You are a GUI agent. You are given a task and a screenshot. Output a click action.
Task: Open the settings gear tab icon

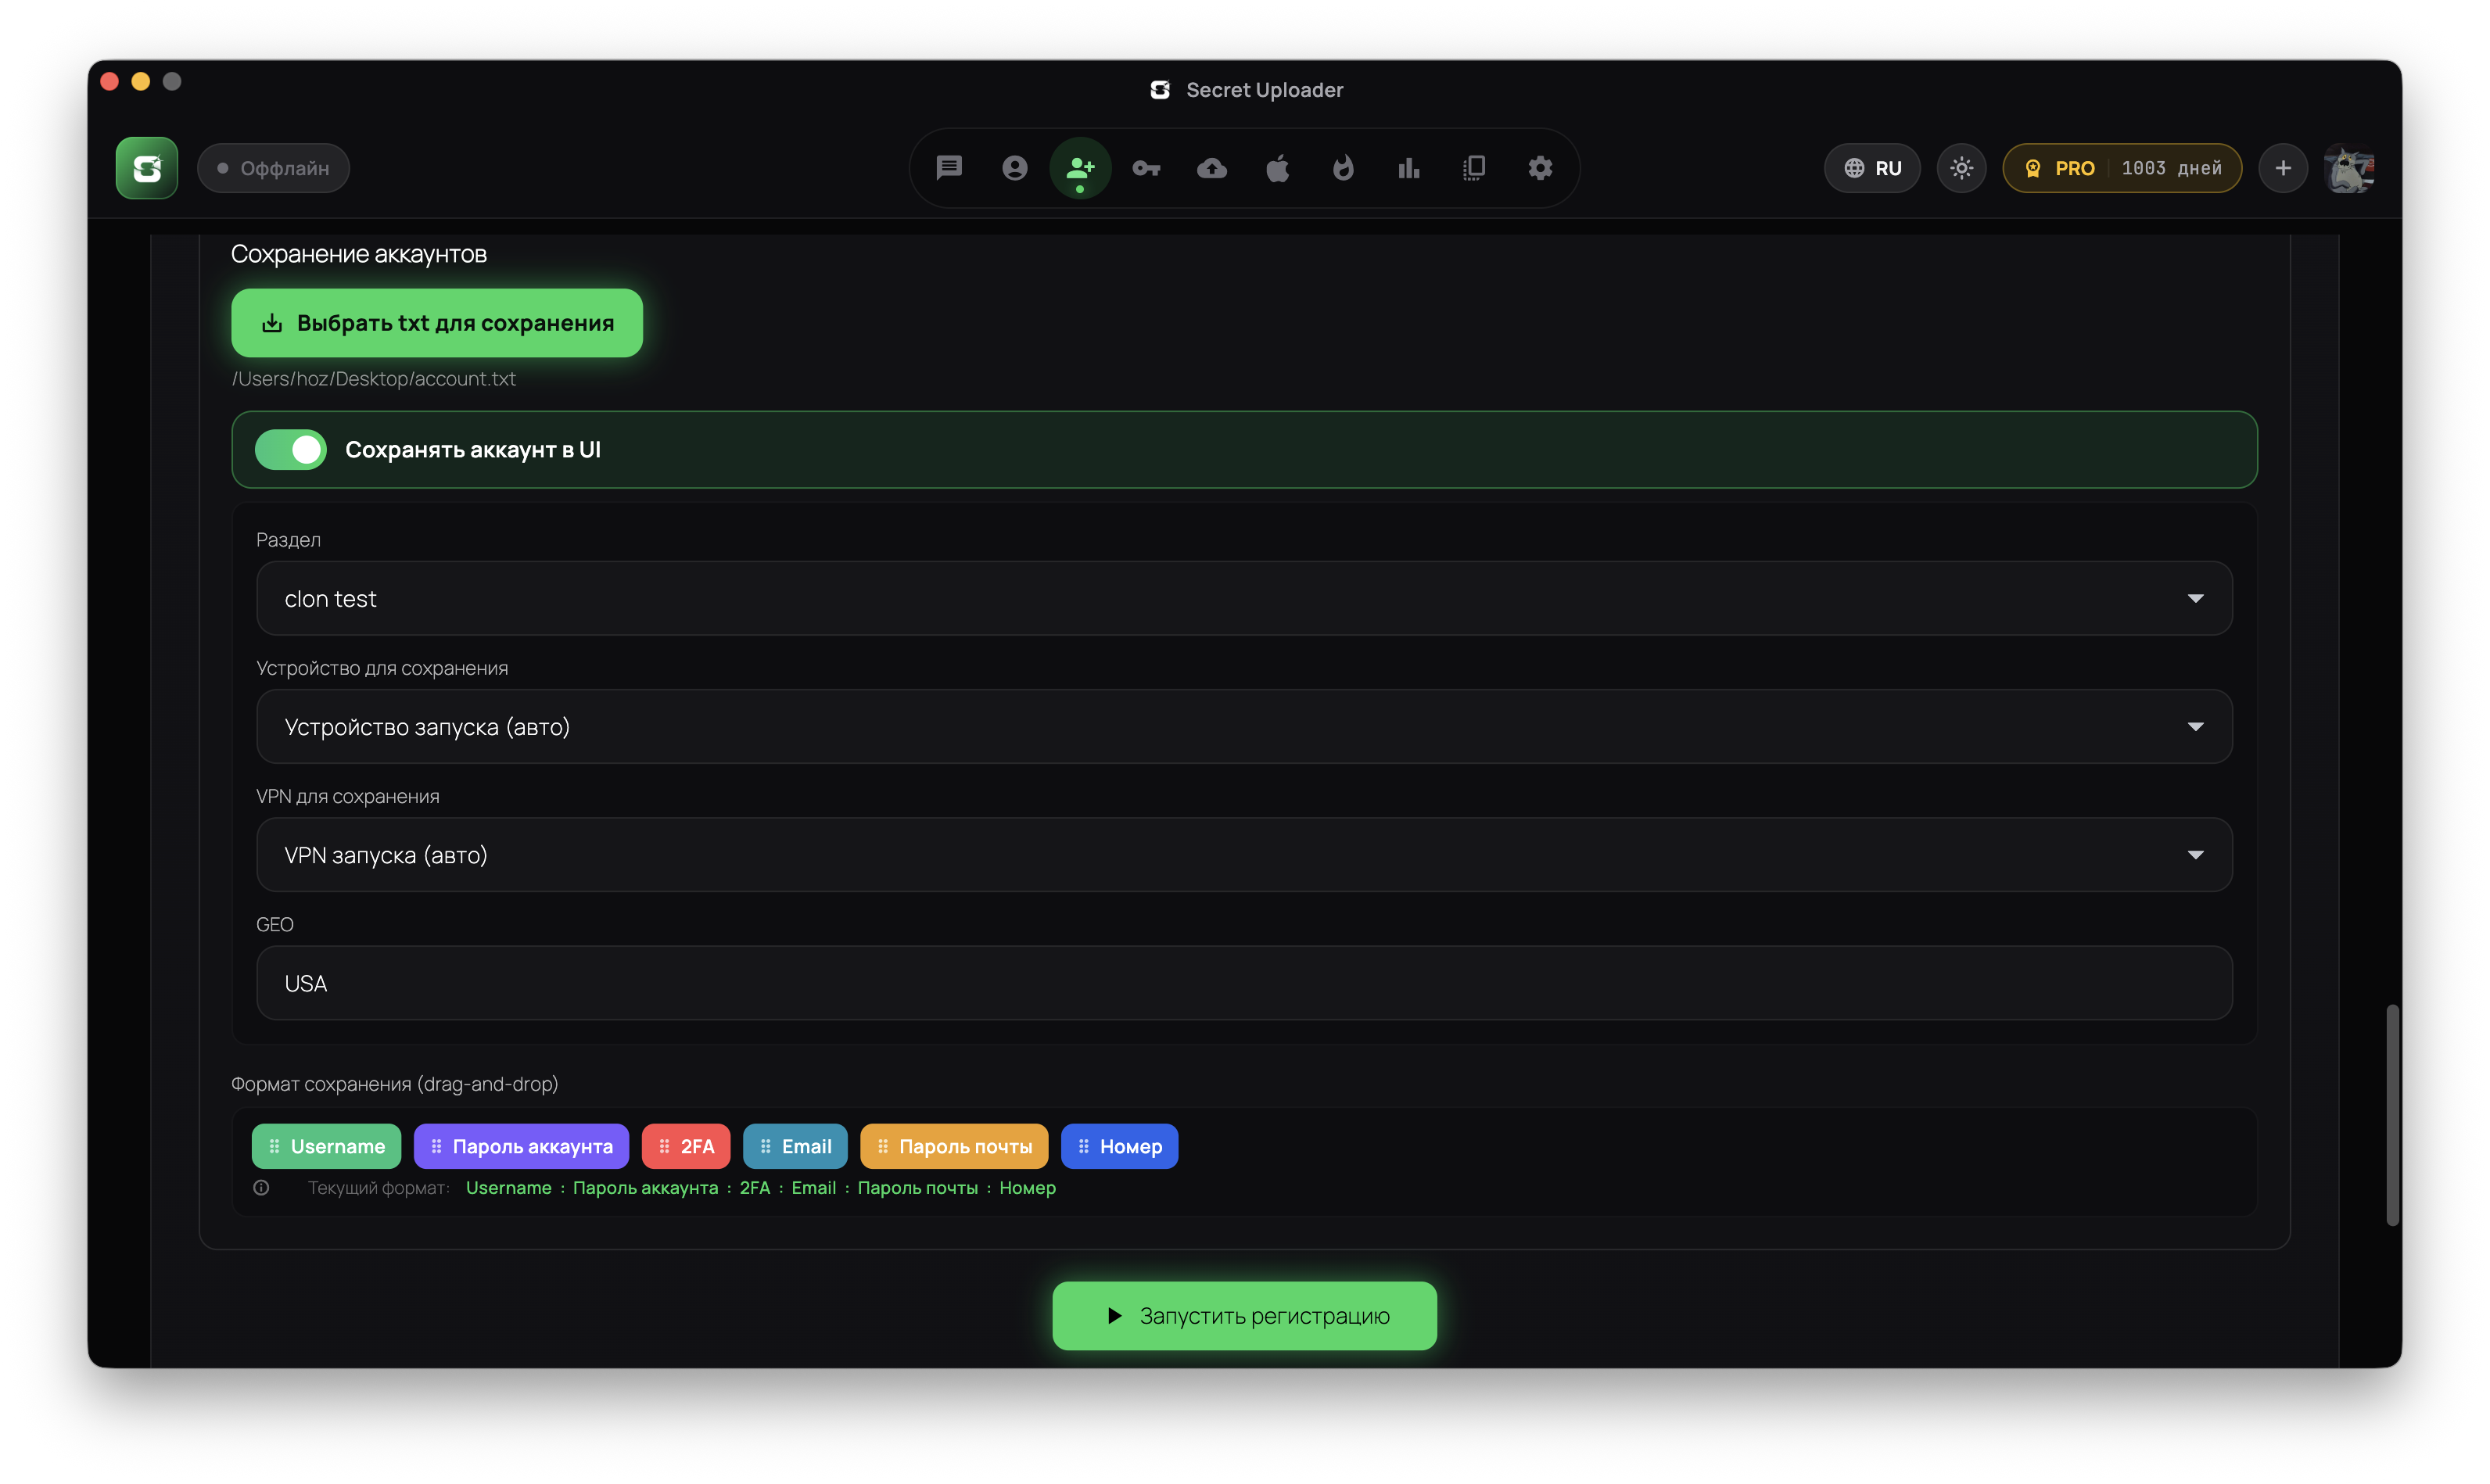pyautogui.click(x=1540, y=168)
